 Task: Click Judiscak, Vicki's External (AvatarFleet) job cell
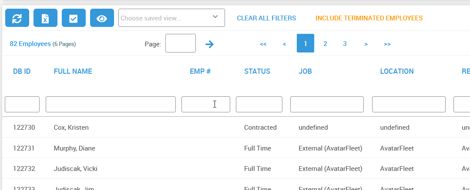(330, 169)
